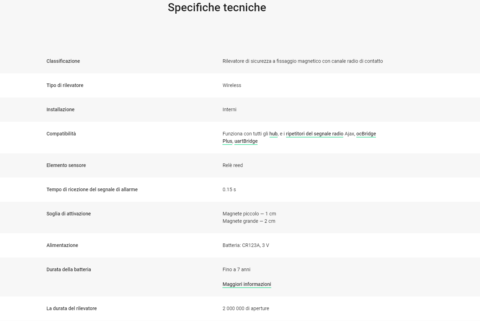This screenshot has width=480, height=321.
Task: Click the ripetitori del segnale radio link
Action: coord(314,134)
